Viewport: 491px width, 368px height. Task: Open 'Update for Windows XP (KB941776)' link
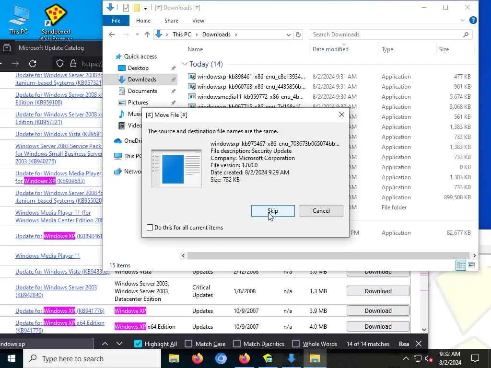60,310
